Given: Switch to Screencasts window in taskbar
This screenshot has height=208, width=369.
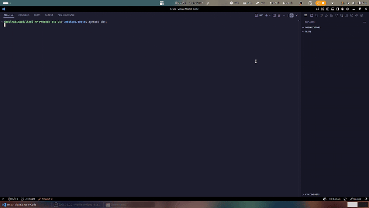Looking at the screenshot, I should [129, 205].
